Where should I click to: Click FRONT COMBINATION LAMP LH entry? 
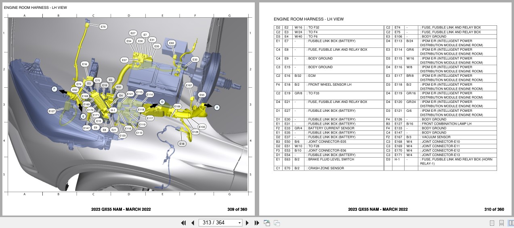pos(445,124)
